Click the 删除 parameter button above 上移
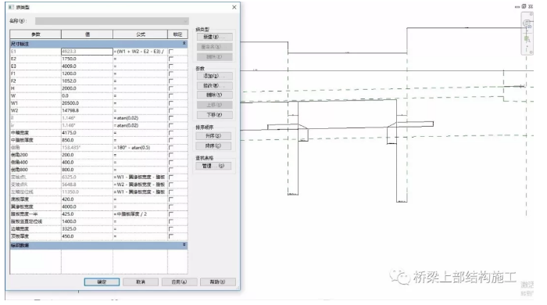This screenshot has height=305, width=547. click(214, 95)
